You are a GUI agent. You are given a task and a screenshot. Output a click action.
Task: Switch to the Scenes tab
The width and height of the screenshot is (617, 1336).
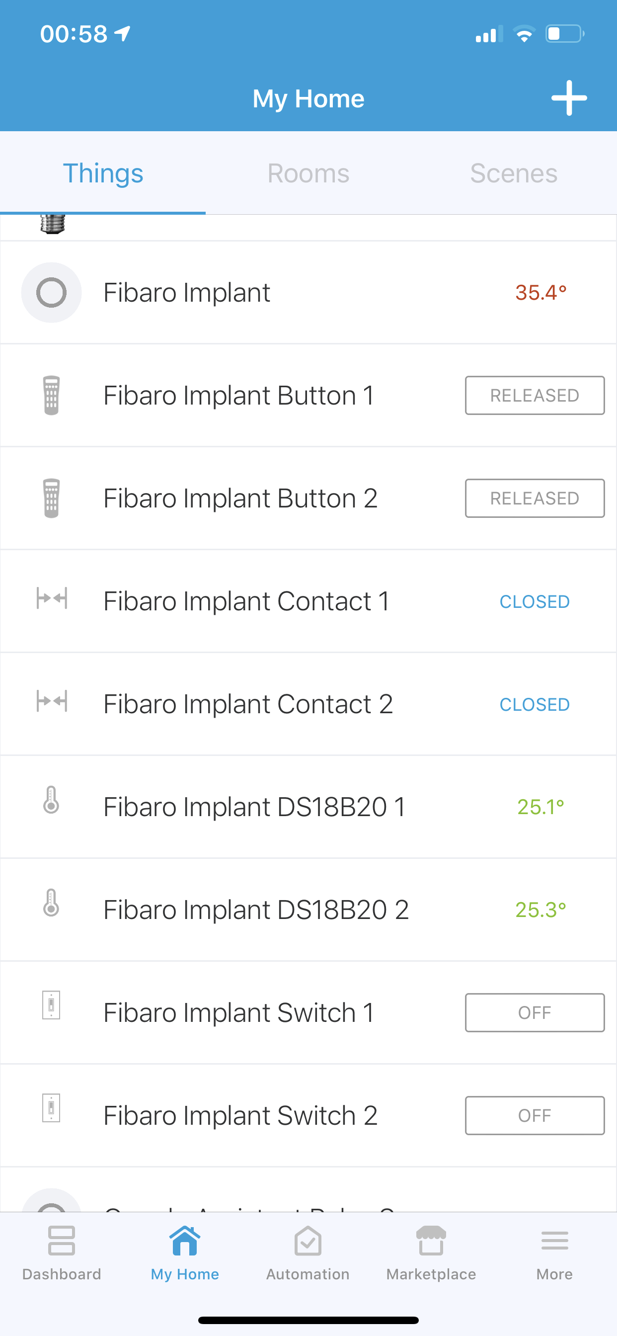(514, 173)
